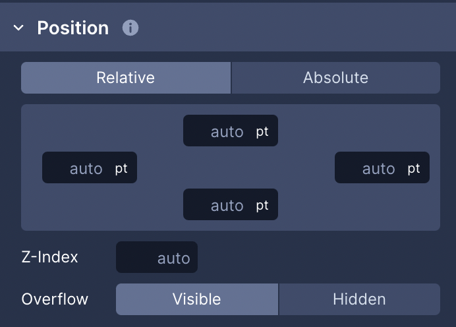
Task: Set Overflow to Visible
Action: [x=197, y=299]
